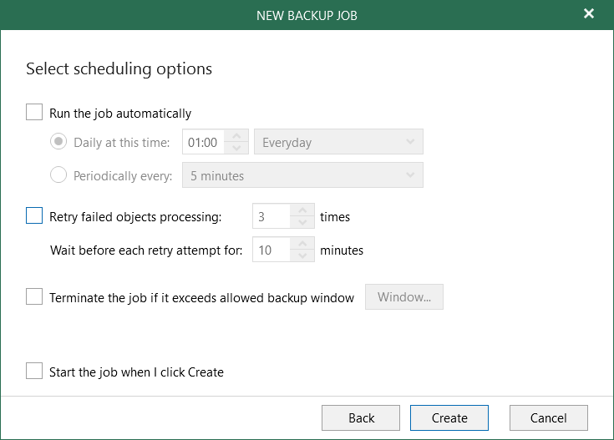614x440 pixels.
Task: Click the 01:00 time input field
Action: (204, 143)
